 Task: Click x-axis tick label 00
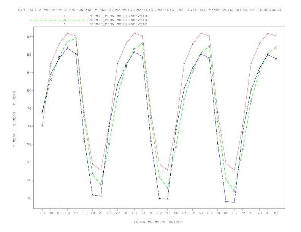pos(43,213)
